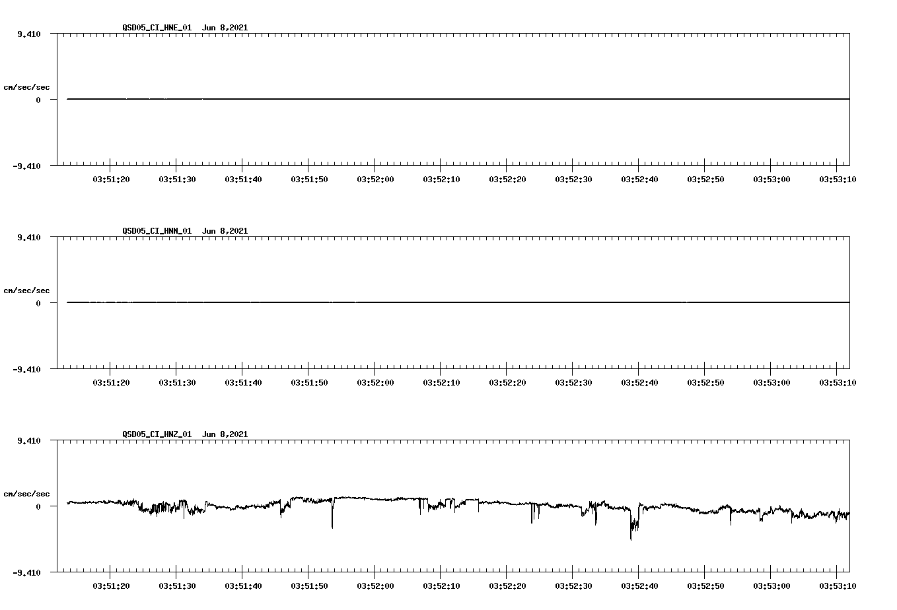897x610 pixels.
Task: Click 03:52:50 label under HNN plot
Action: (x=705, y=382)
